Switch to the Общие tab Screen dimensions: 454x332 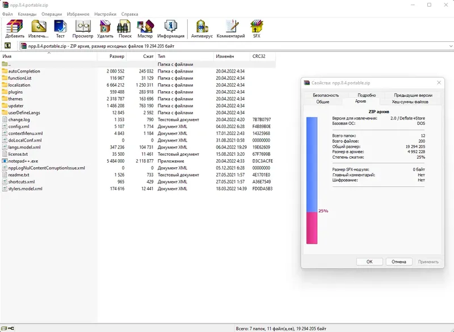click(322, 102)
